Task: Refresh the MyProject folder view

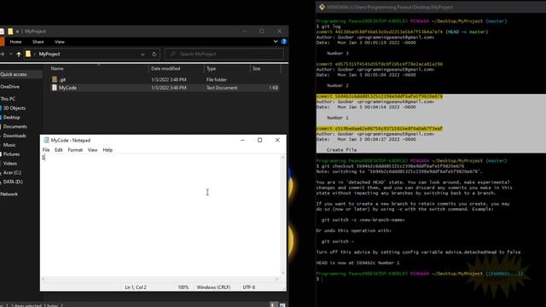Action: [154, 54]
